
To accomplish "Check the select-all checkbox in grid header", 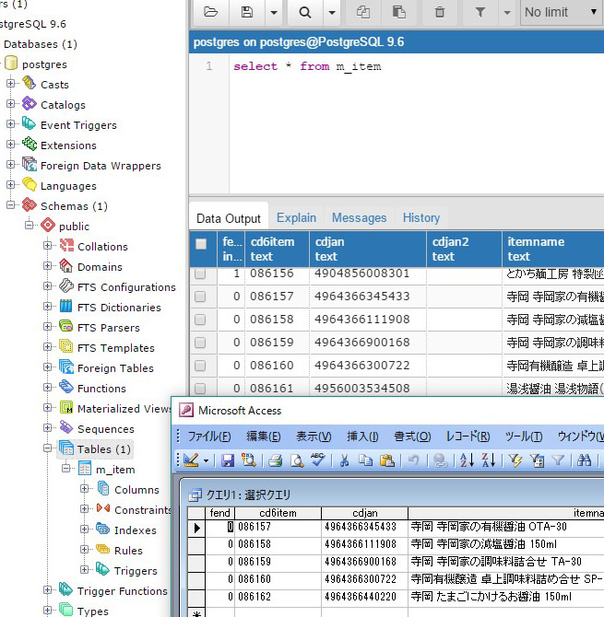I will pos(201,244).
